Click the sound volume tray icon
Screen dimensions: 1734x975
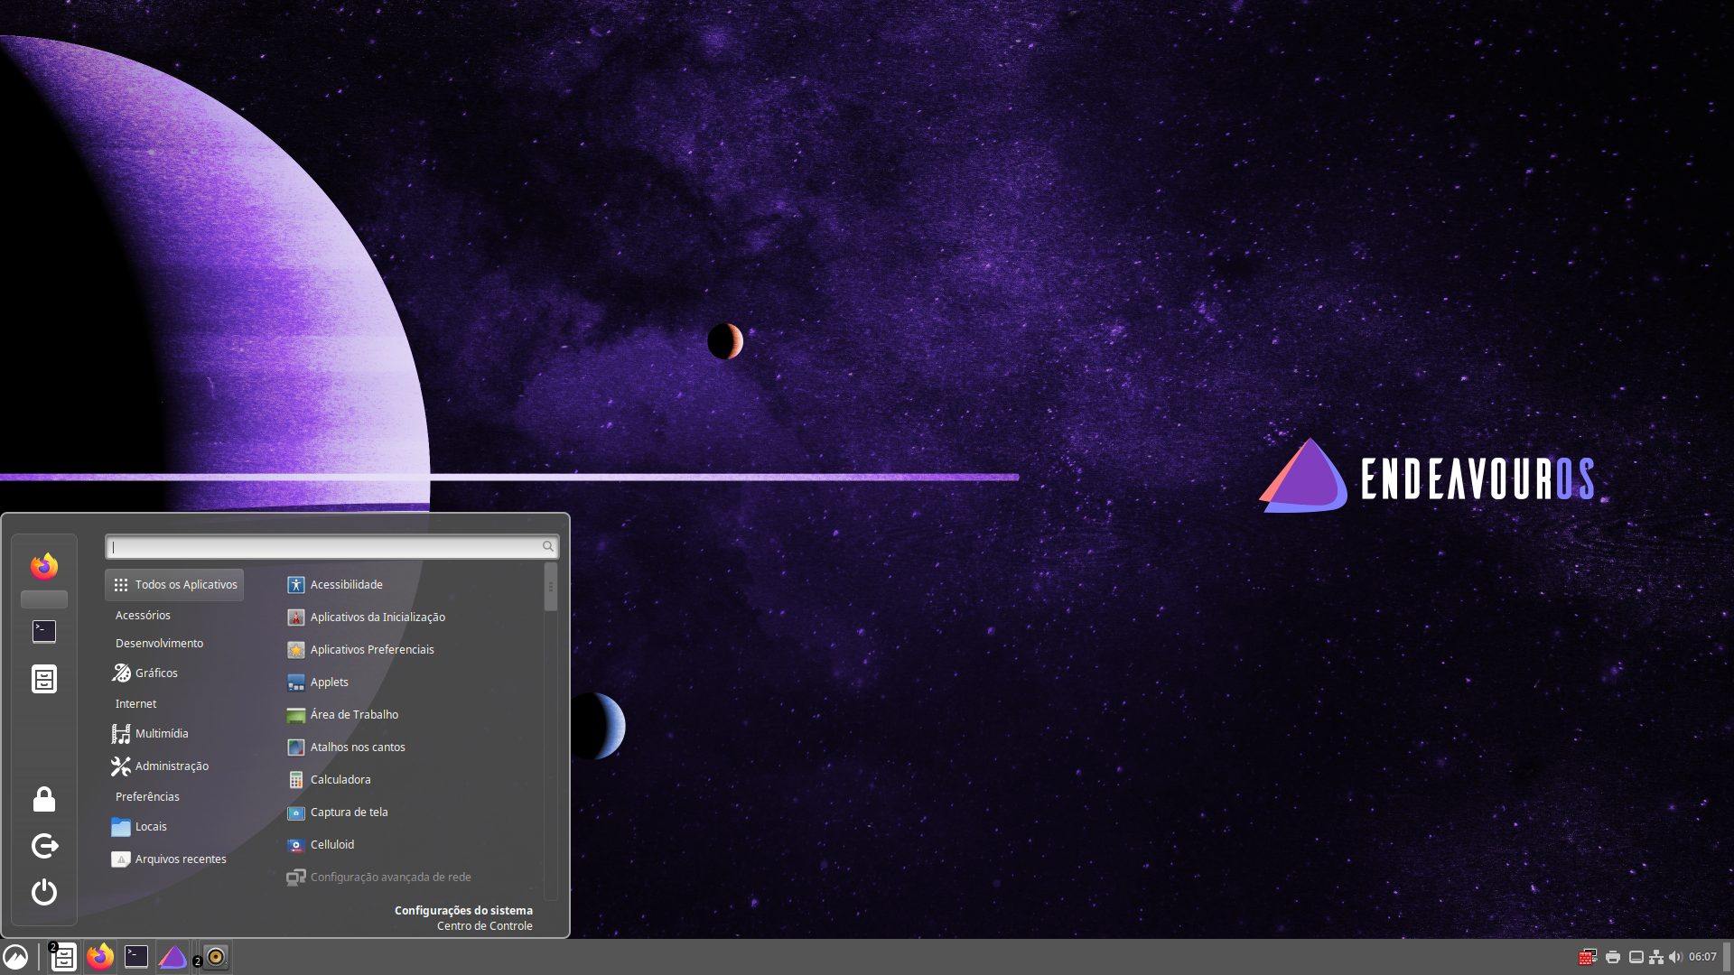point(1675,957)
